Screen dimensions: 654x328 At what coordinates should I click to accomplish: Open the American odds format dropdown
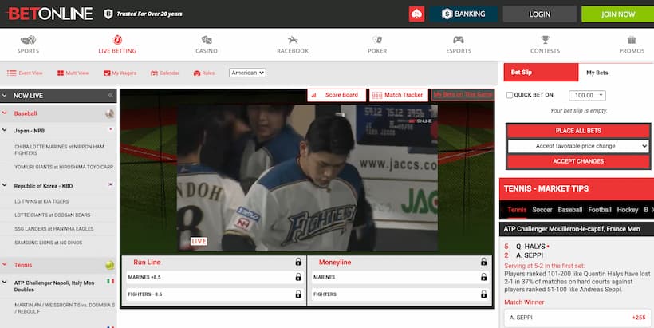(247, 73)
